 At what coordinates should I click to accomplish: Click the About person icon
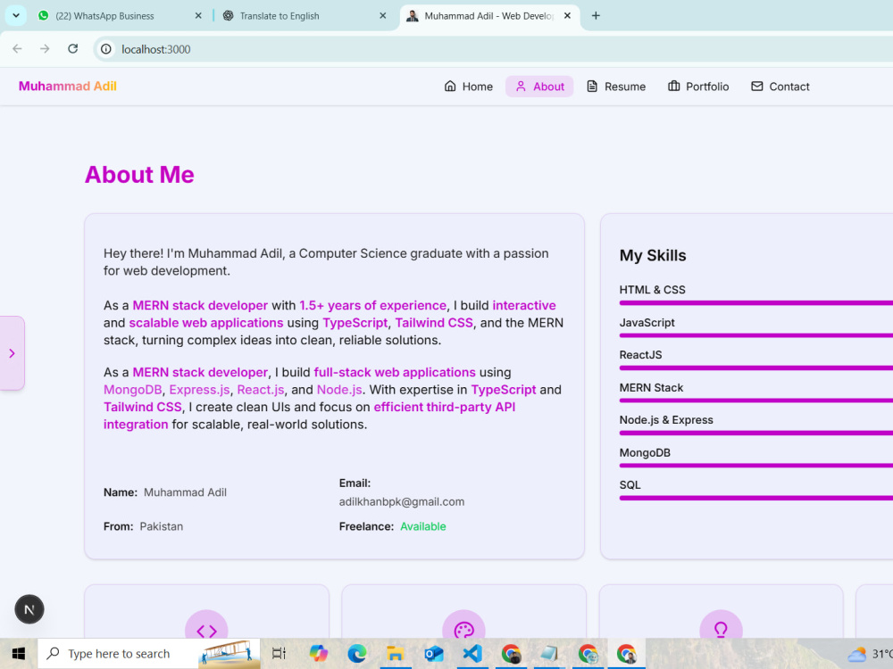pos(521,86)
